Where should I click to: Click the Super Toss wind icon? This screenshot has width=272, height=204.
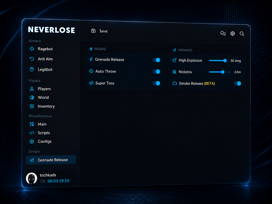(91, 83)
